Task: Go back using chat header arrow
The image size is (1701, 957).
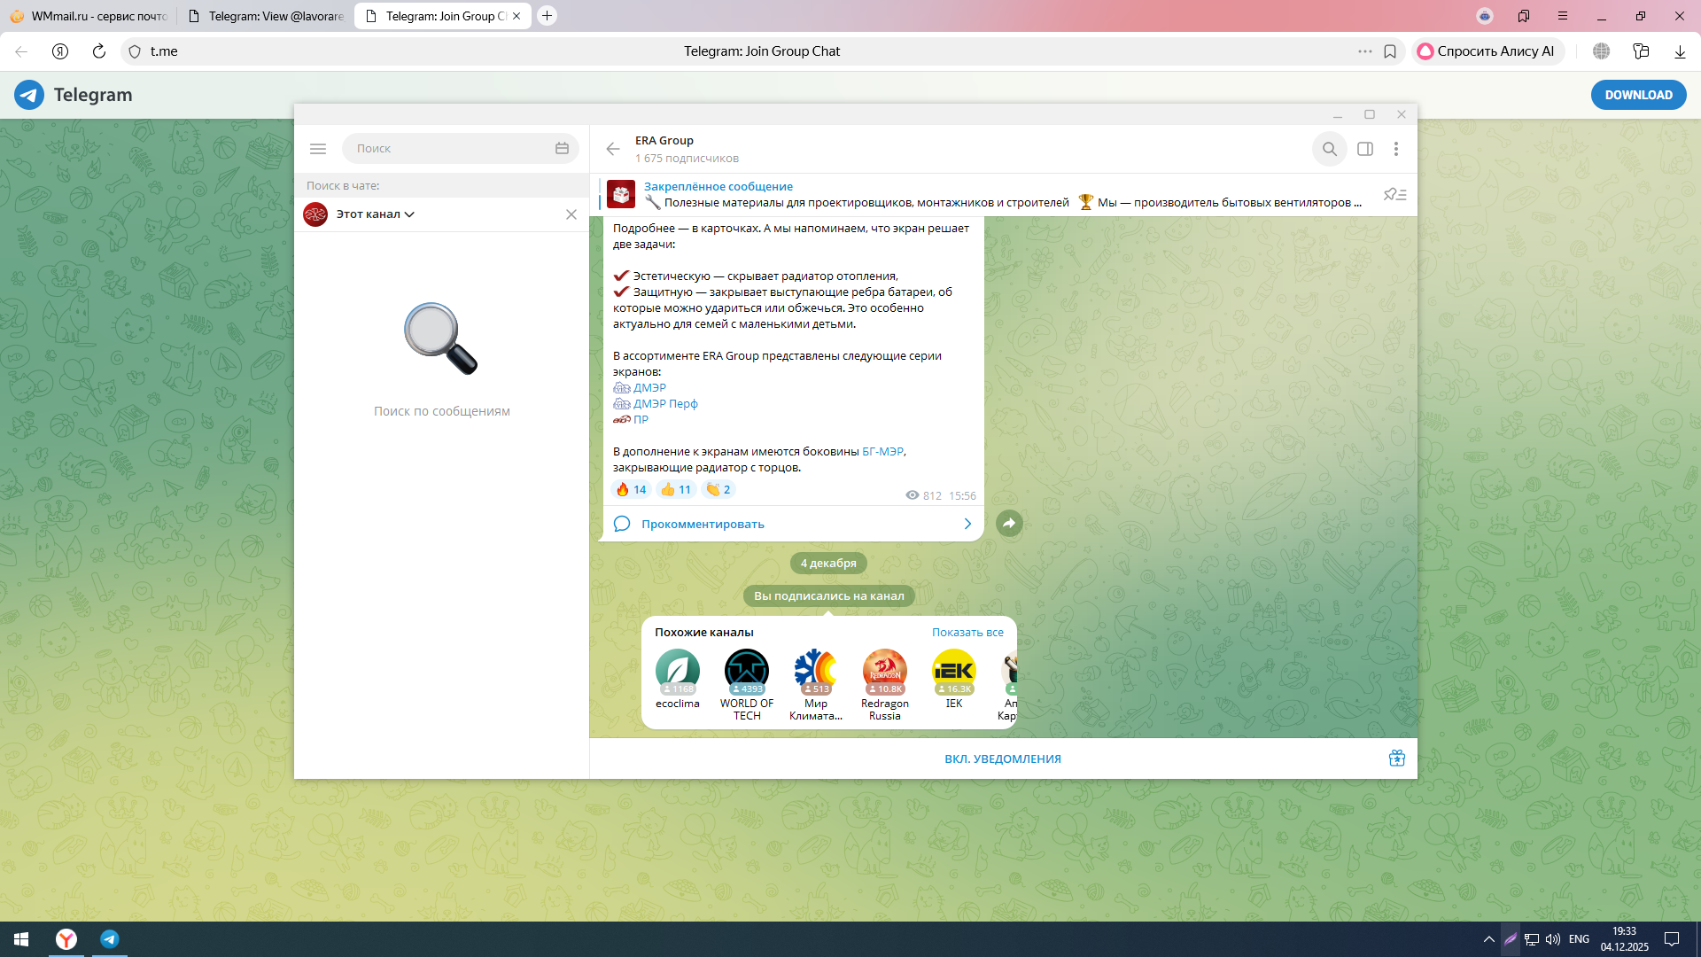Action: 613,149
